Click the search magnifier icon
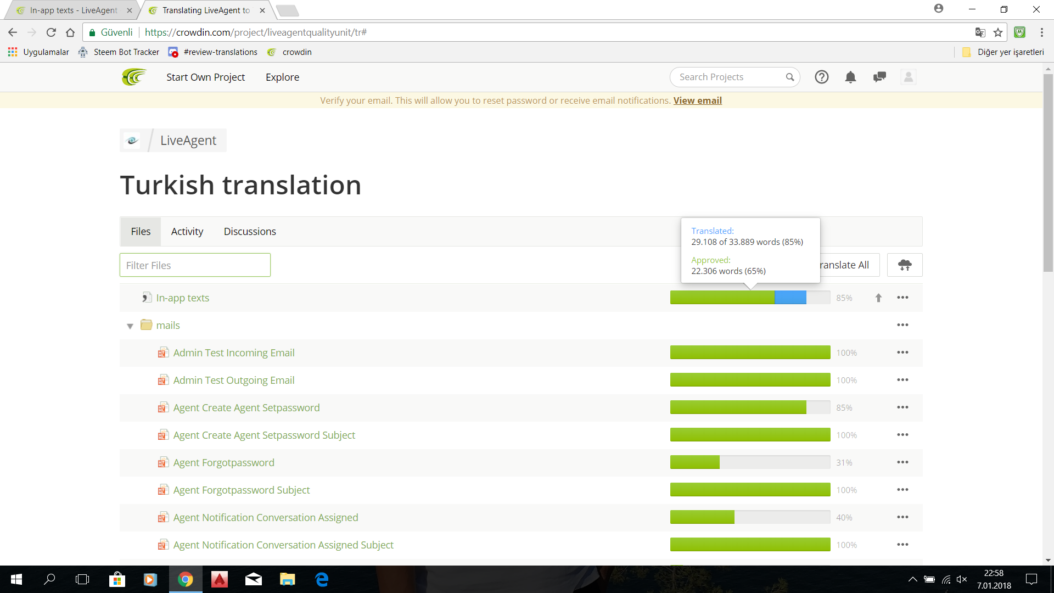This screenshot has height=593, width=1054. click(790, 77)
